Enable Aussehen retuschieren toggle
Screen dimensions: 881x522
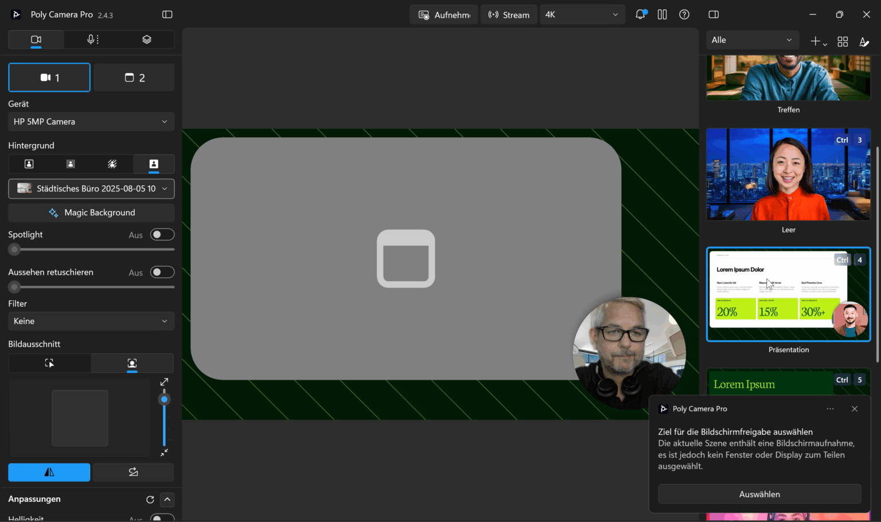click(162, 272)
